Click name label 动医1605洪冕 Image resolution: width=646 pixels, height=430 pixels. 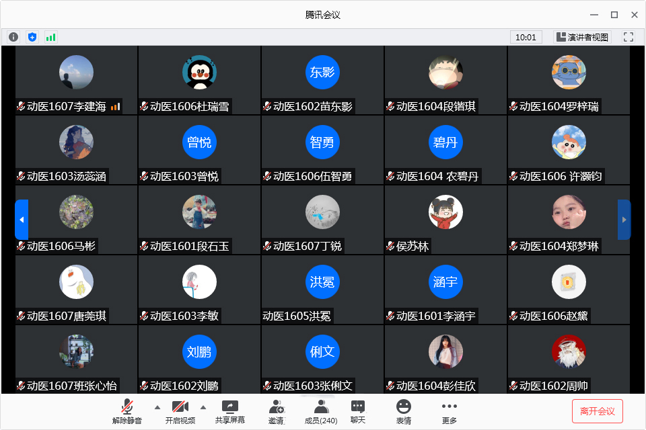coord(297,316)
